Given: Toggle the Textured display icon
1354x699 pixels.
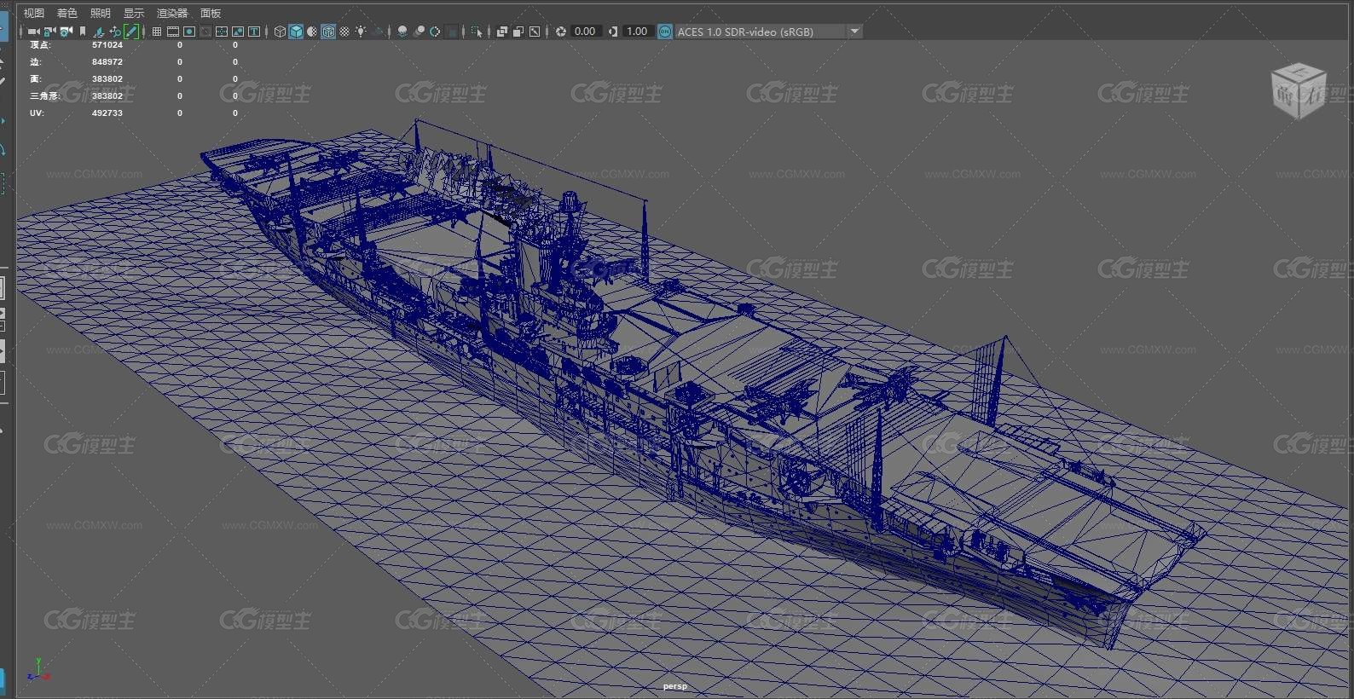Looking at the screenshot, I should (x=344, y=32).
